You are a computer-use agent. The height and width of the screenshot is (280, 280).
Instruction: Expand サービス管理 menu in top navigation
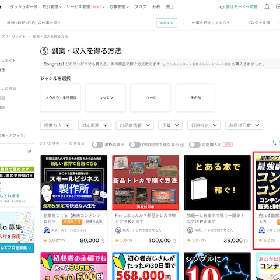[x=86, y=7]
